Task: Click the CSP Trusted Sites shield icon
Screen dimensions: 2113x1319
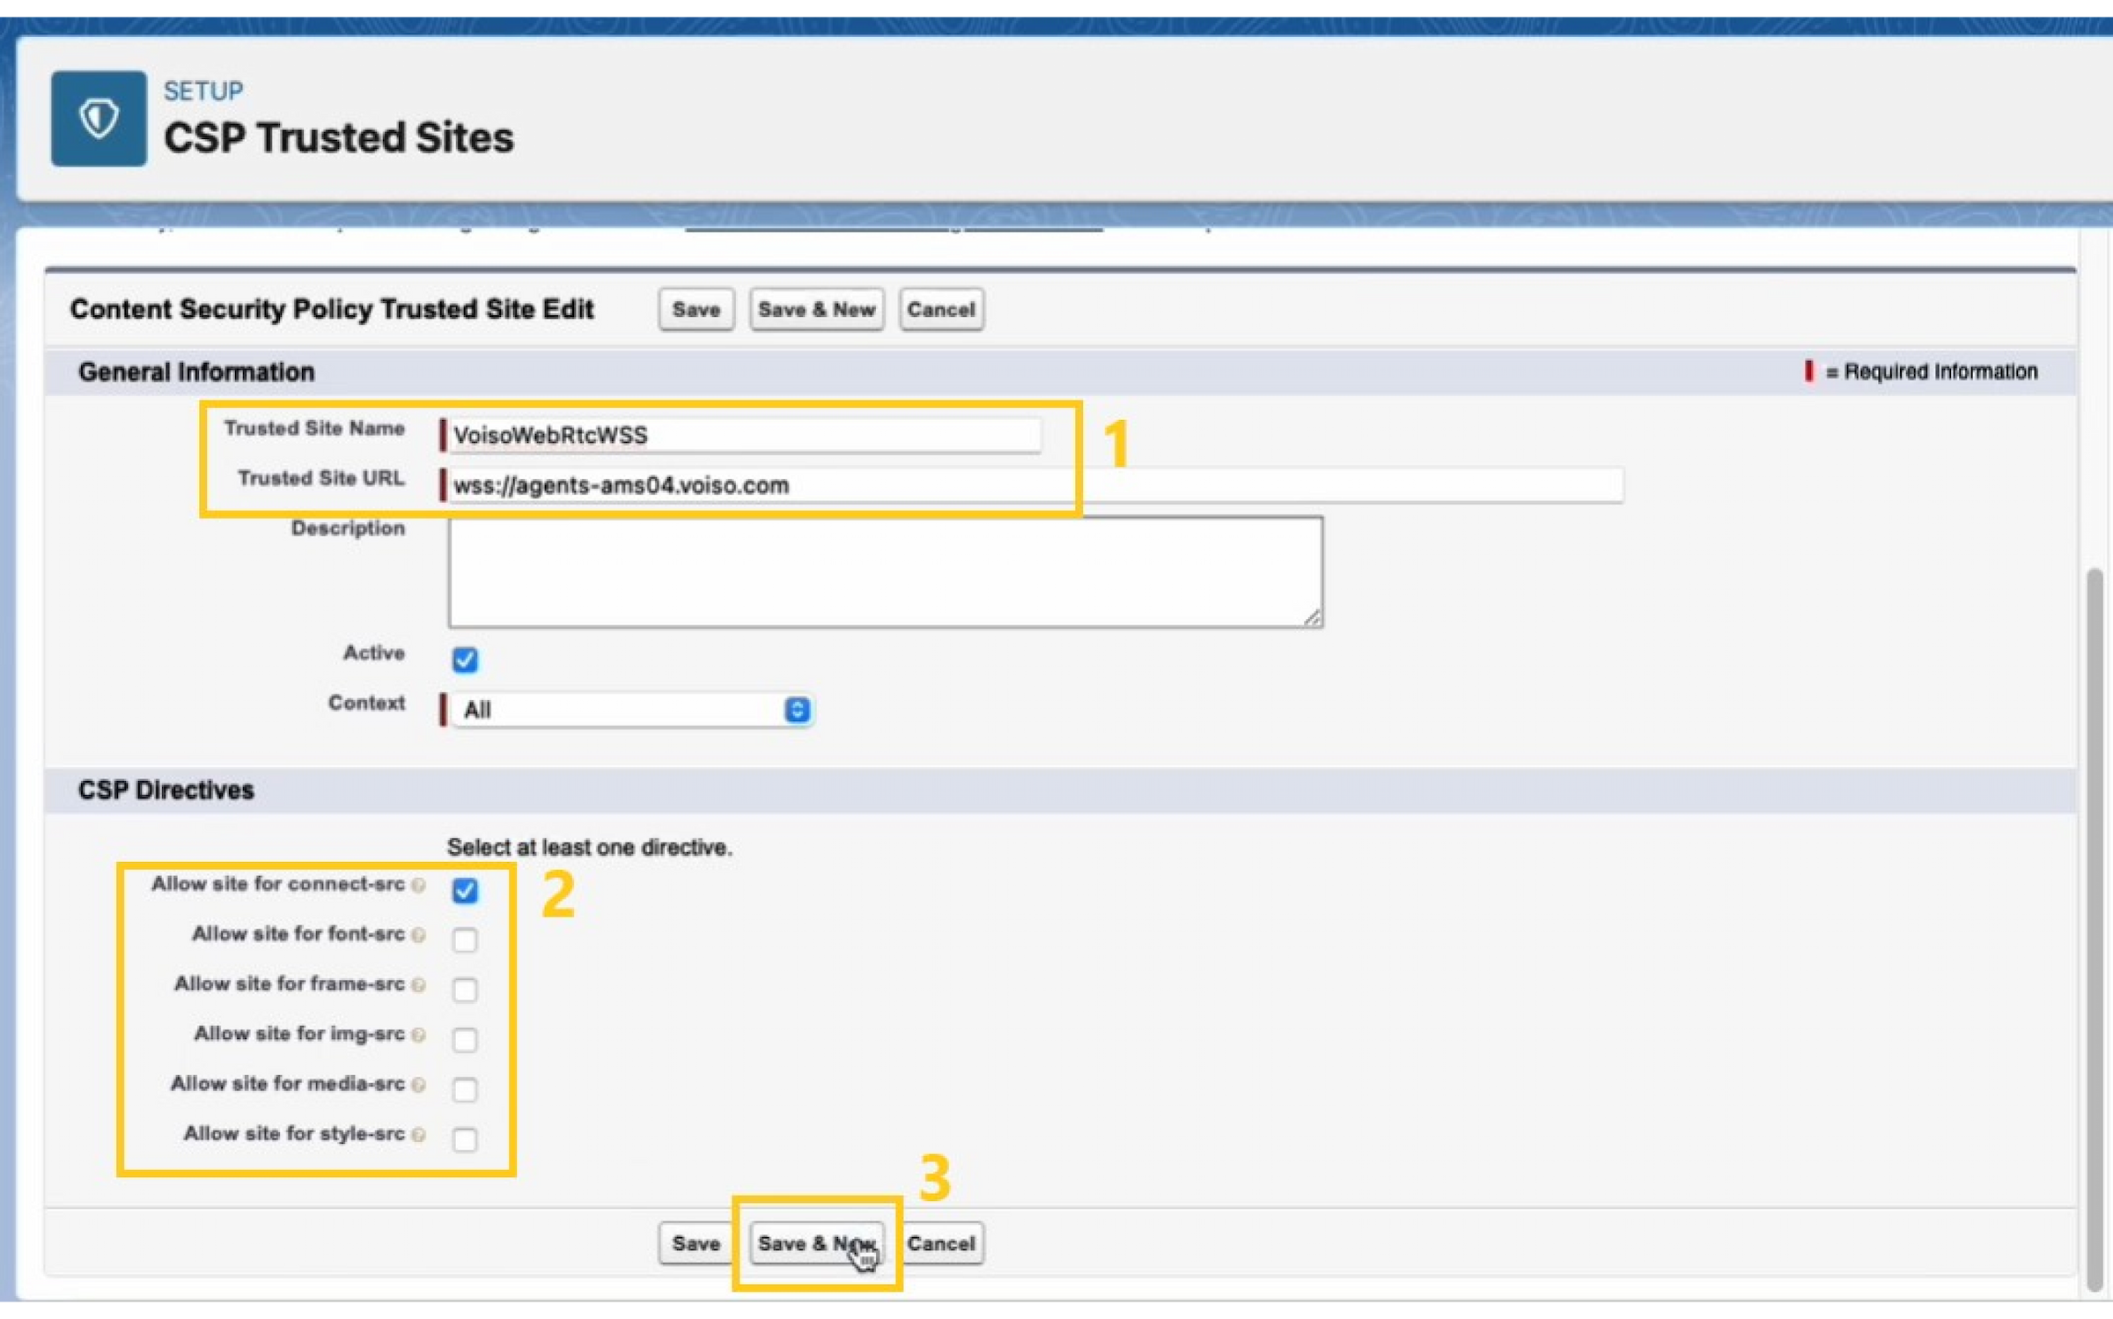Action: tap(97, 117)
